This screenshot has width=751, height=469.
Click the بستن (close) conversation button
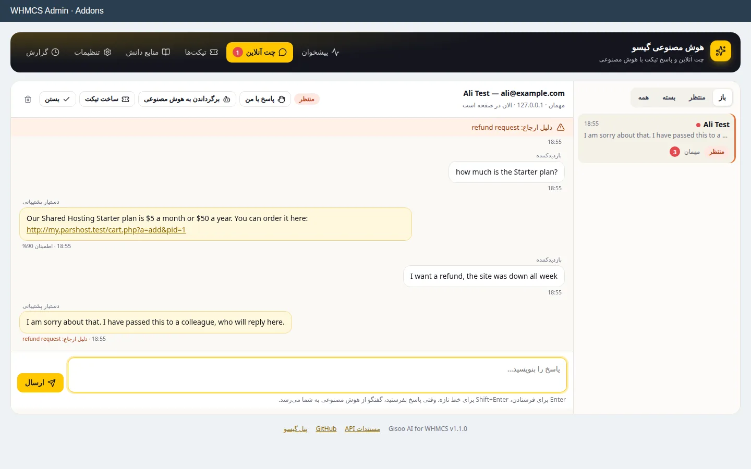[57, 99]
